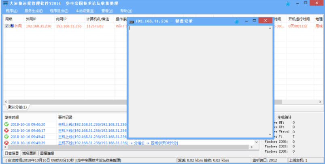Image resolution: width=325 pixels, height=164 pixels.
Task: Click the green check icon for 09:45:42 log
Action: click(x=6, y=136)
